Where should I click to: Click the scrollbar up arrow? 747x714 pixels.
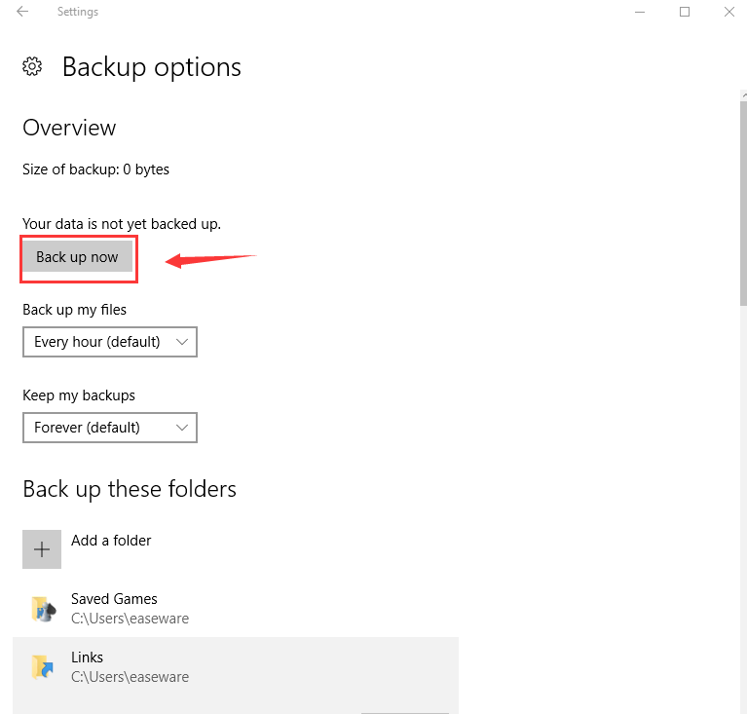click(x=744, y=95)
